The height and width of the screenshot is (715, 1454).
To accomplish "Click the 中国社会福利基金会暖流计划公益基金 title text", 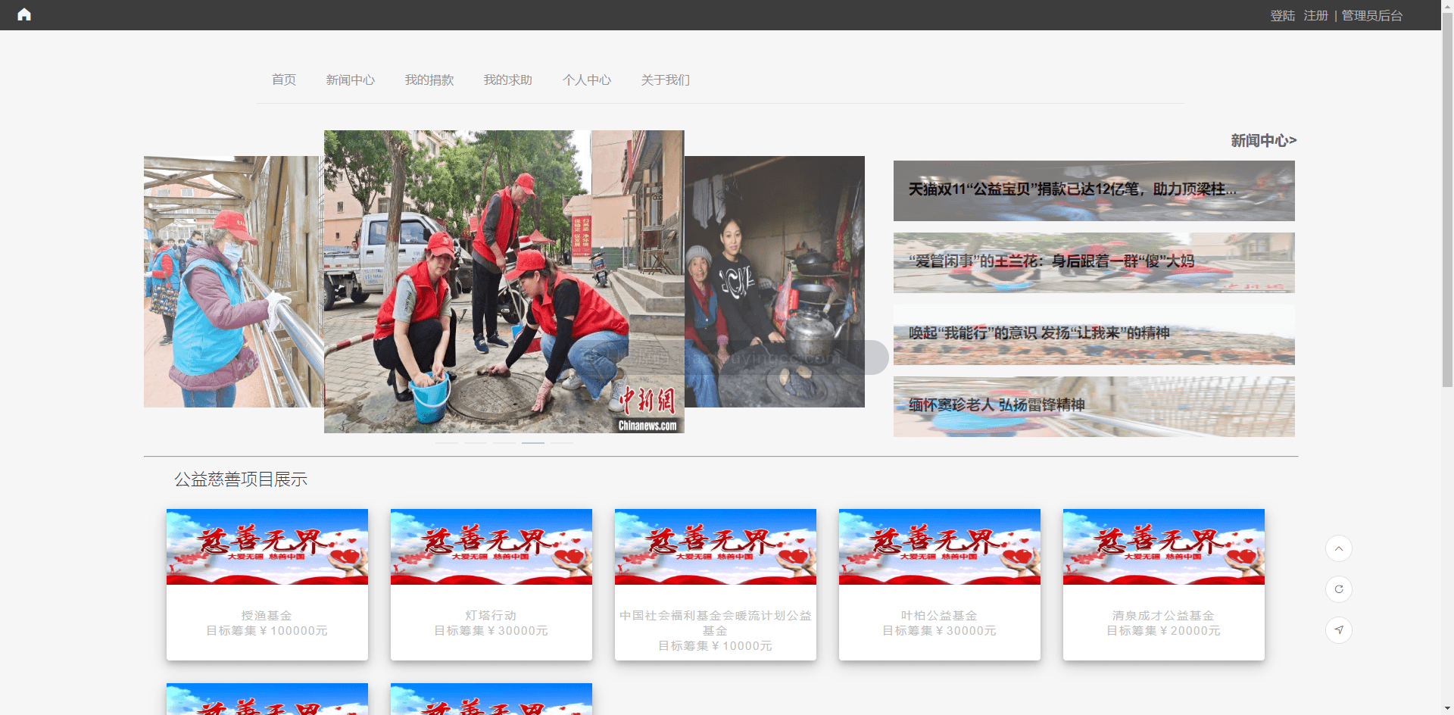I will click(x=716, y=623).
